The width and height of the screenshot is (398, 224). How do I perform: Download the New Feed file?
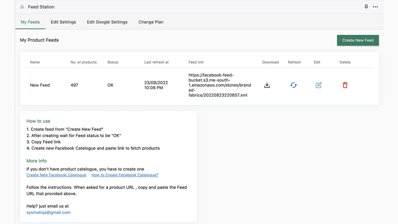click(267, 85)
